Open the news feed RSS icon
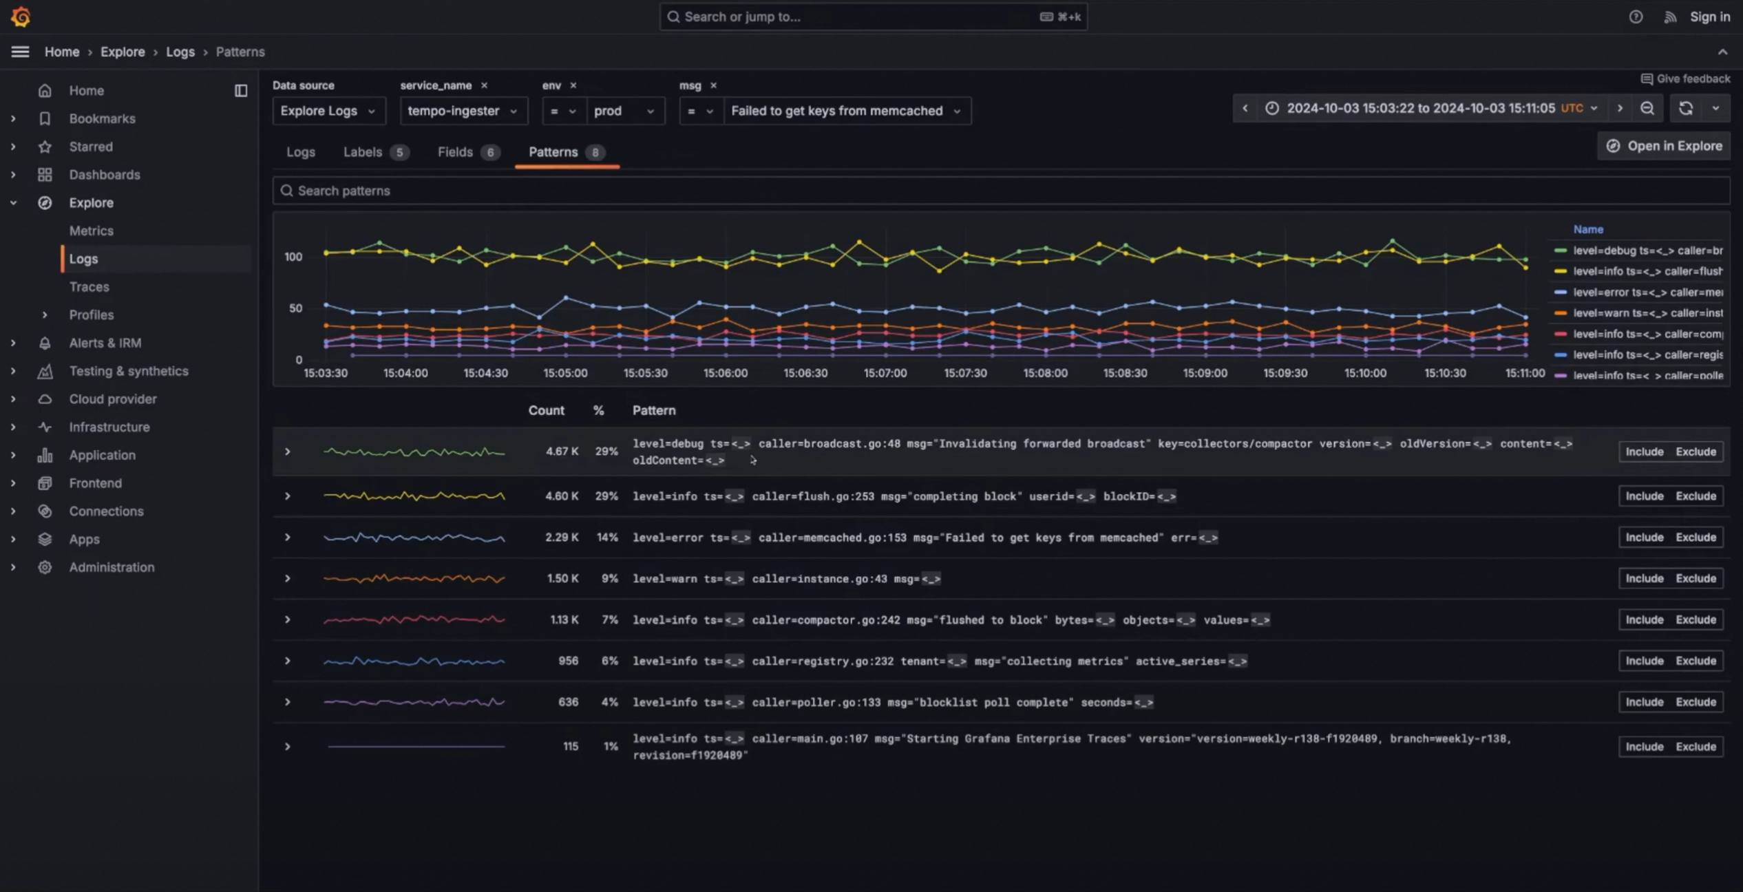 point(1670,17)
